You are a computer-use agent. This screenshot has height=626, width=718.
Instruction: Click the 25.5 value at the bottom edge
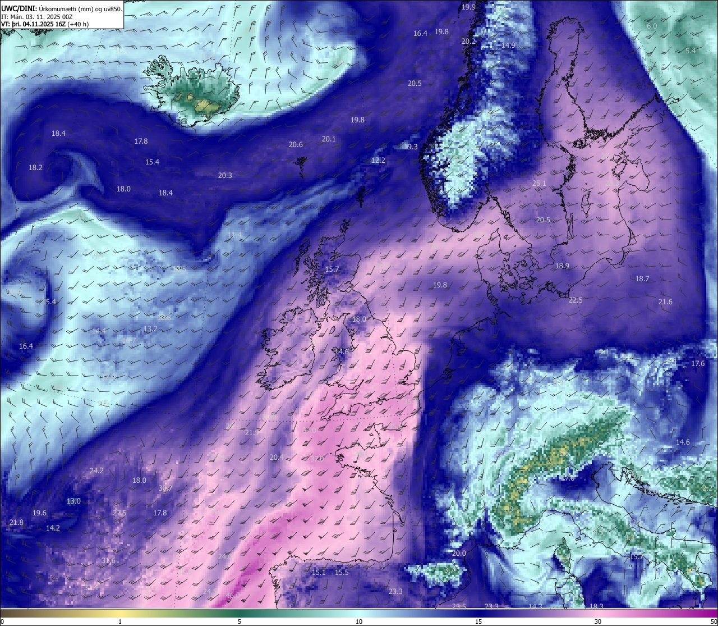(459, 606)
